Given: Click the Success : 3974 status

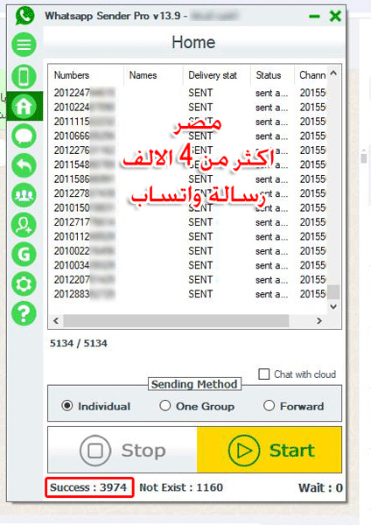Looking at the screenshot, I should tap(88, 487).
